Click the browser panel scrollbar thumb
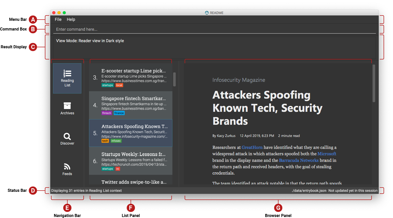 point(374,83)
